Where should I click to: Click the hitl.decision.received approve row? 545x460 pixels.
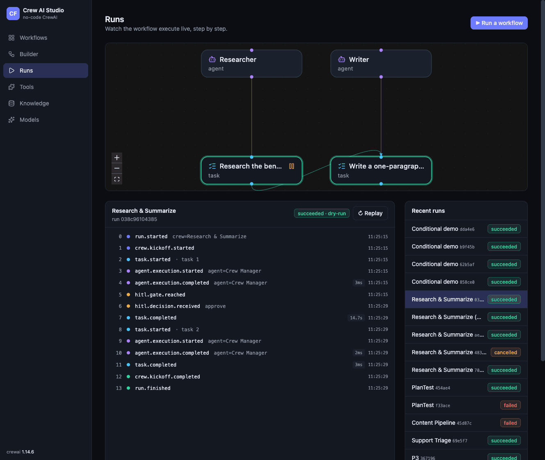coord(250,306)
